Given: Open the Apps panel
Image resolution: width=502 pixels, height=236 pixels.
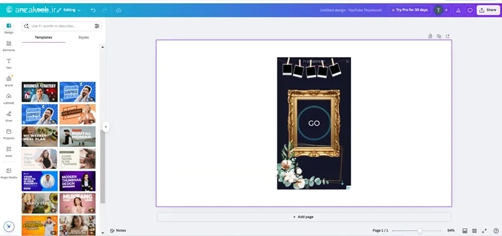Looking at the screenshot, I should [9, 151].
